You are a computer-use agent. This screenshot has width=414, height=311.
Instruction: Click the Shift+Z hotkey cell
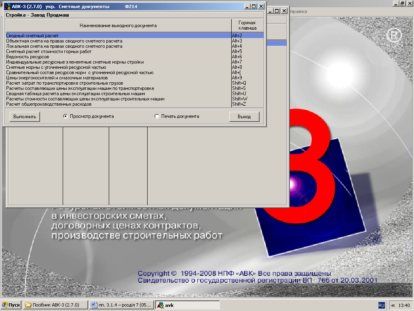pyautogui.click(x=248, y=104)
